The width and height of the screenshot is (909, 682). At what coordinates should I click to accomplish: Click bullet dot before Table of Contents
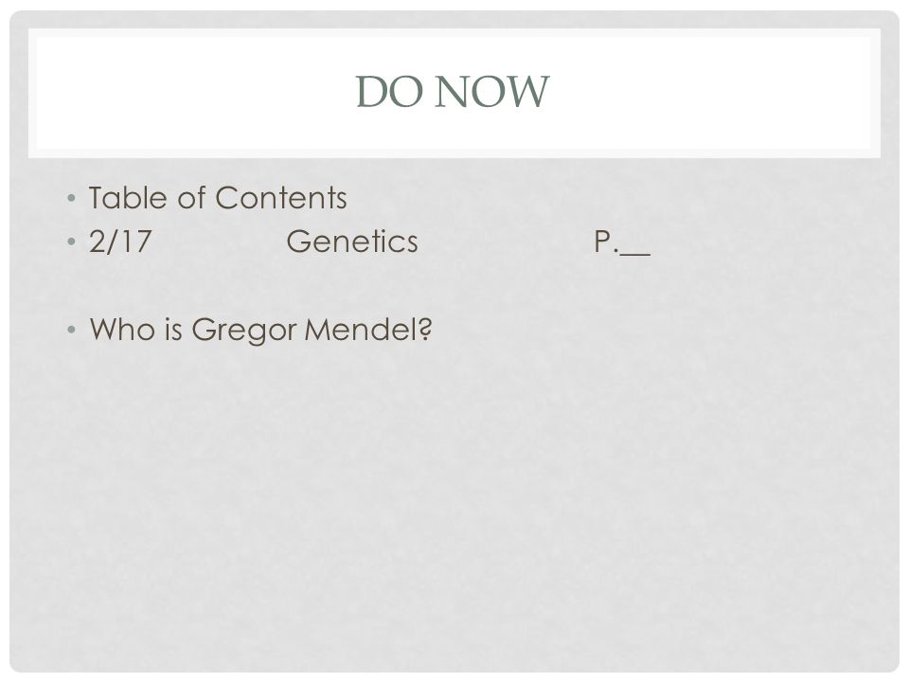pyautogui.click(x=71, y=198)
